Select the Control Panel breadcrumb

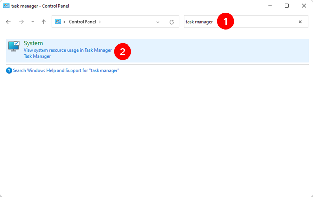pyautogui.click(x=82, y=22)
